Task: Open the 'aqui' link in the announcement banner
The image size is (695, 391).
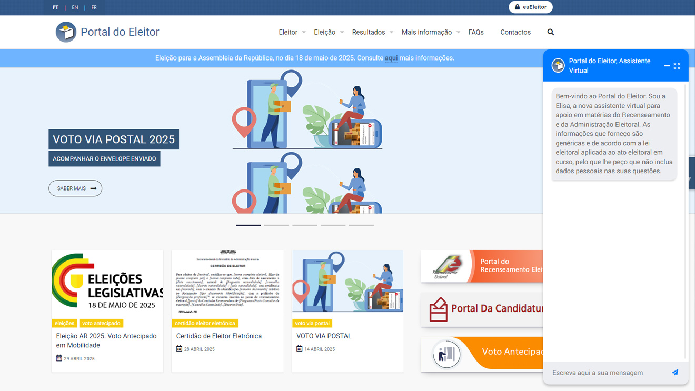Action: tap(391, 58)
